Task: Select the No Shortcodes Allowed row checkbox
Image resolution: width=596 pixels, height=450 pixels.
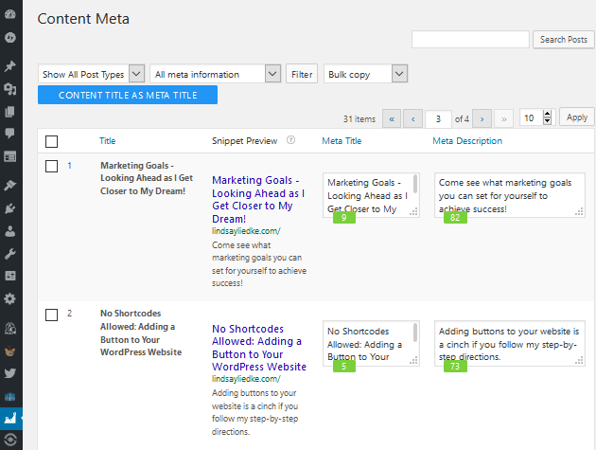Action: point(51,315)
